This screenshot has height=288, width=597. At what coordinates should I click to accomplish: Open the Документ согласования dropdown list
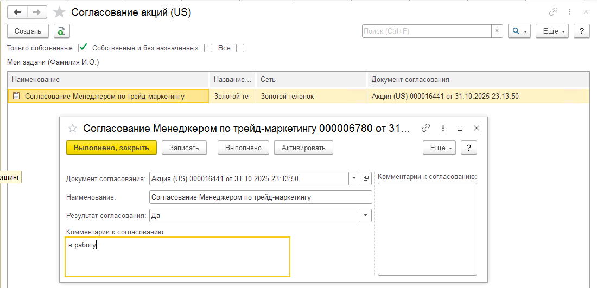(354, 178)
